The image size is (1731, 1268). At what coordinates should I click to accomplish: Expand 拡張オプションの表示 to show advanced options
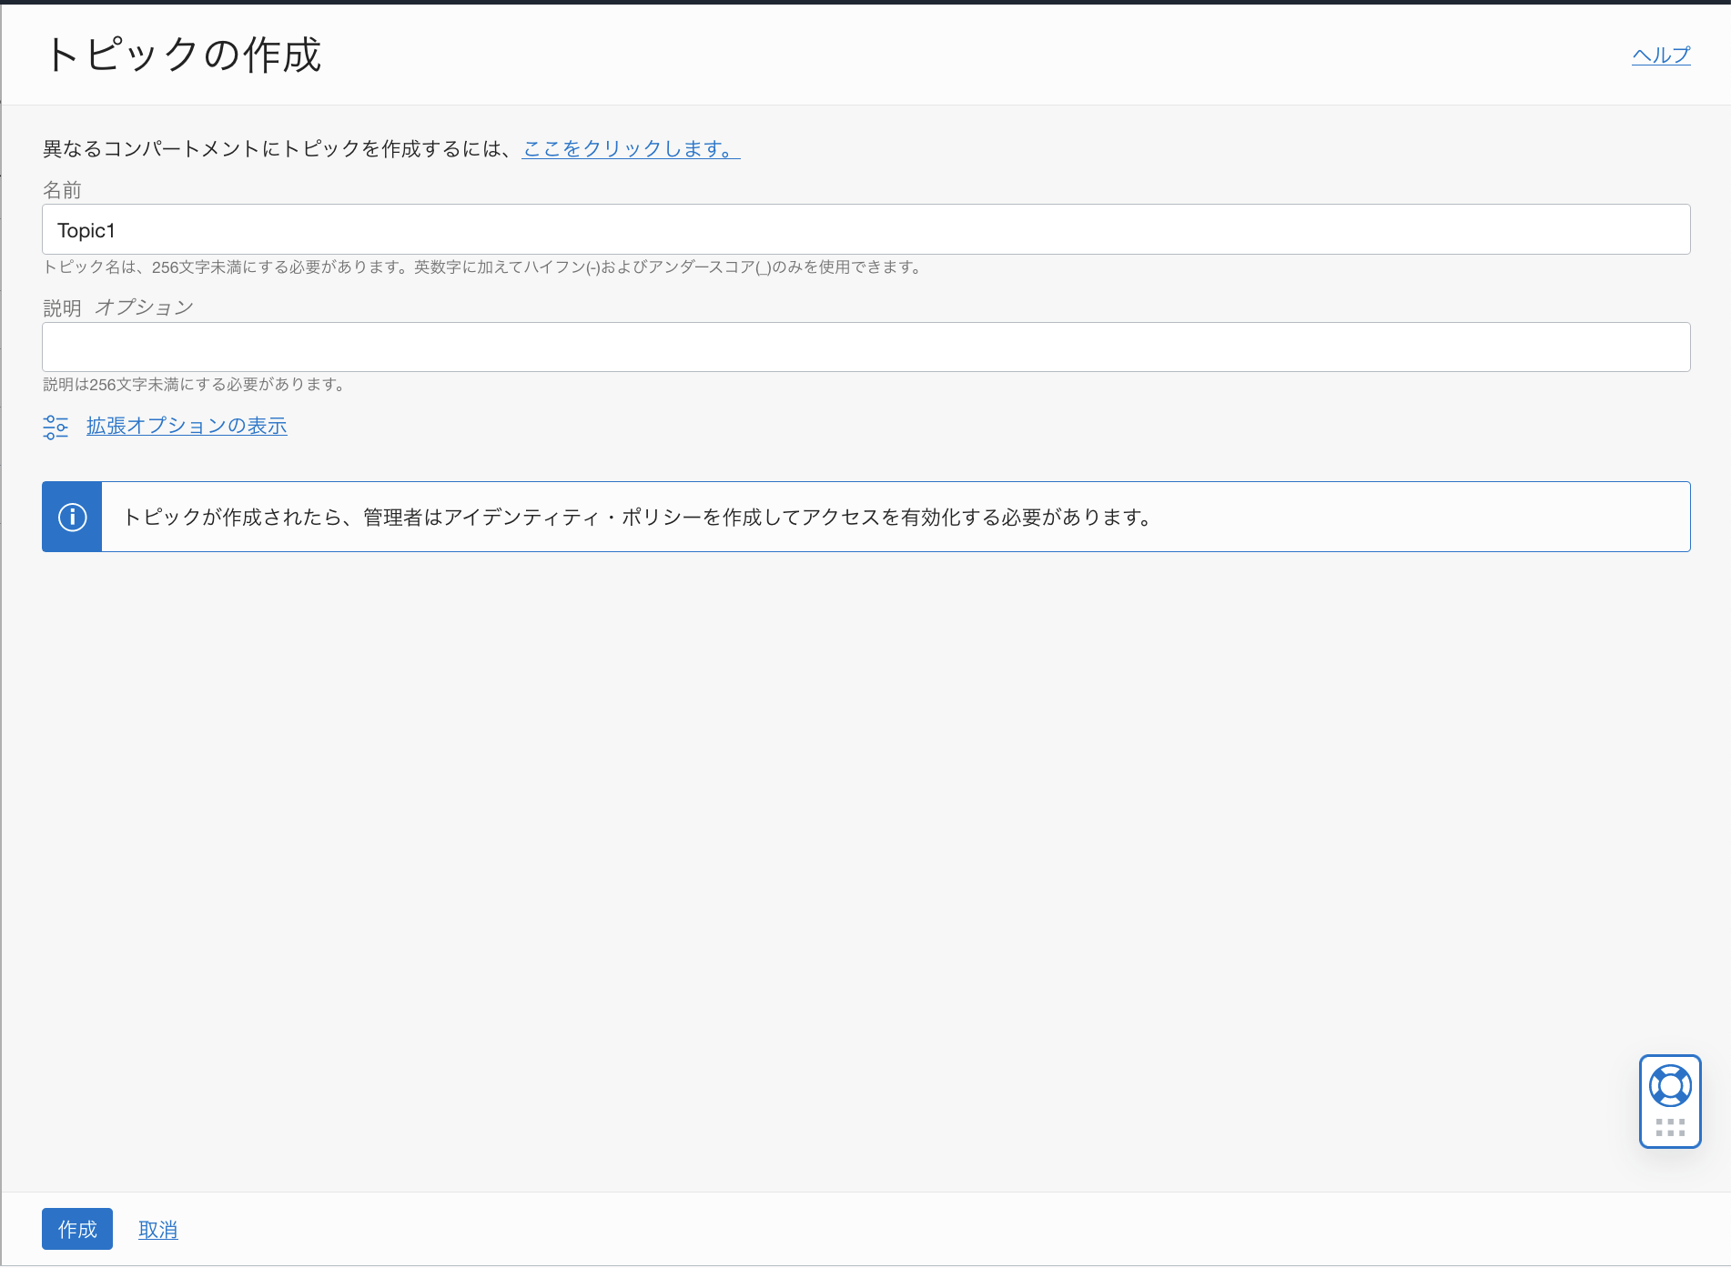[x=187, y=426]
